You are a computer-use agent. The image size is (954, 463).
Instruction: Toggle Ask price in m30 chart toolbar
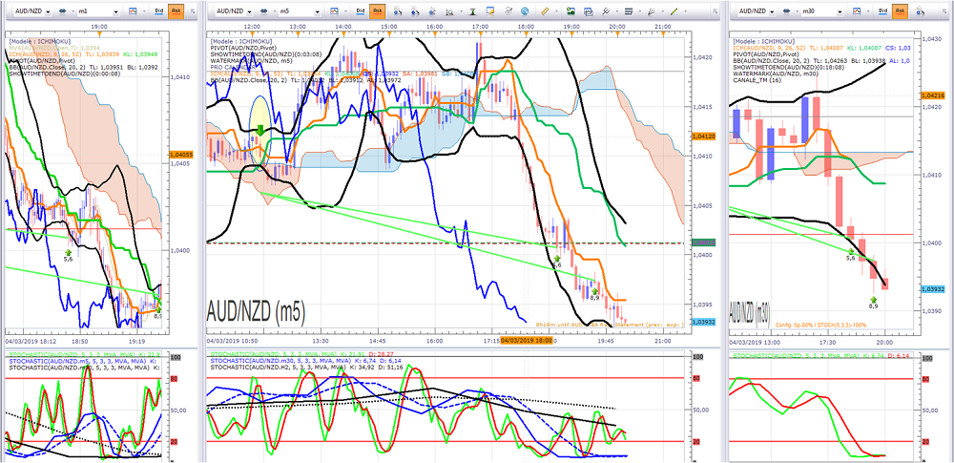click(900, 11)
